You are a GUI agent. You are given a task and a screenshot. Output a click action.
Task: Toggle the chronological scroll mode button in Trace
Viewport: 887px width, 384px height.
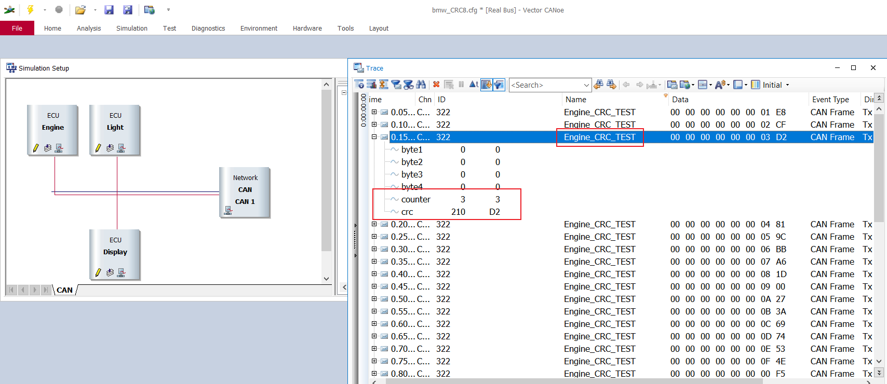pyautogui.click(x=487, y=85)
